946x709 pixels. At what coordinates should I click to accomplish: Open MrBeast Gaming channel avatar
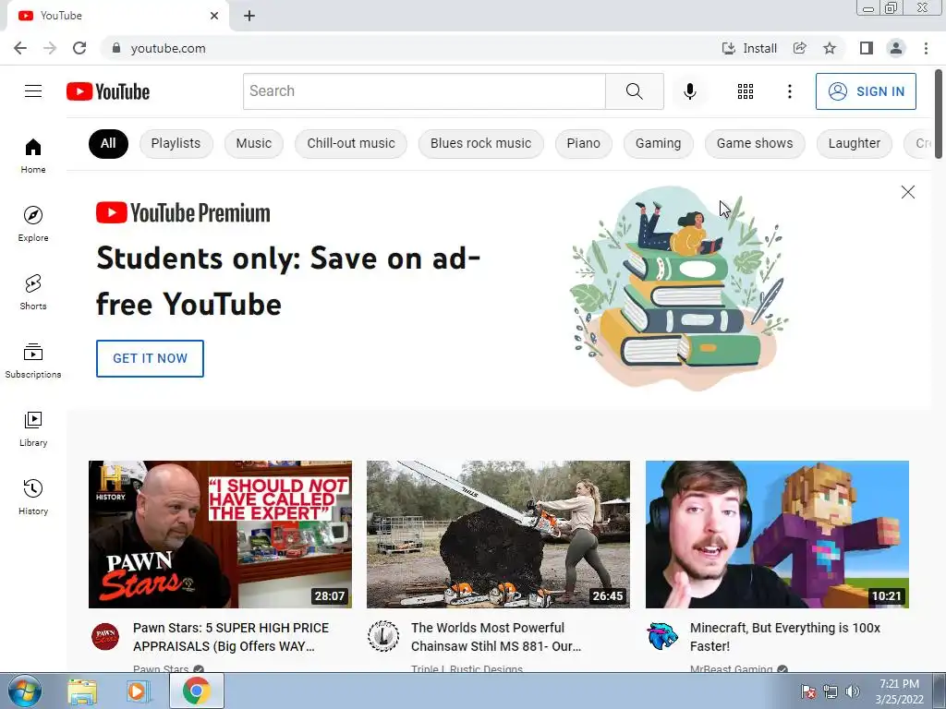point(662,637)
